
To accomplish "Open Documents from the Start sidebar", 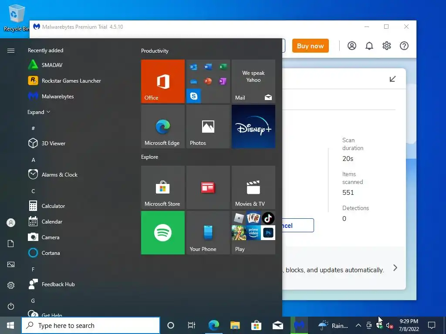I will (x=11, y=244).
